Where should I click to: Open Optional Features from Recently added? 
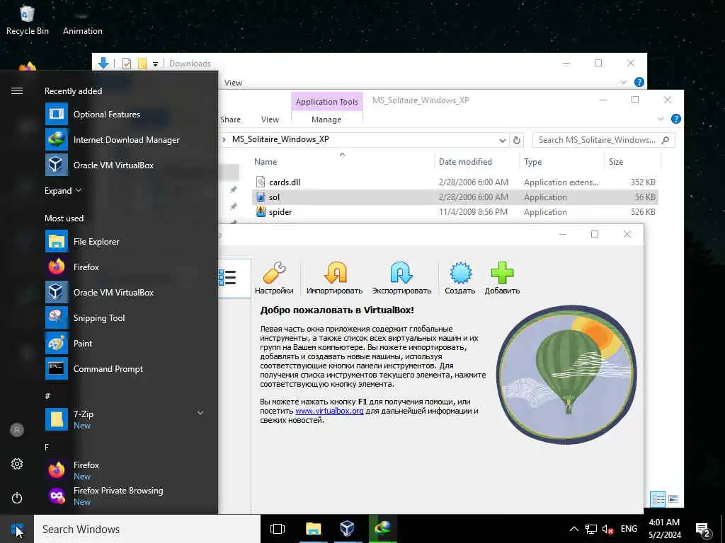[106, 114]
